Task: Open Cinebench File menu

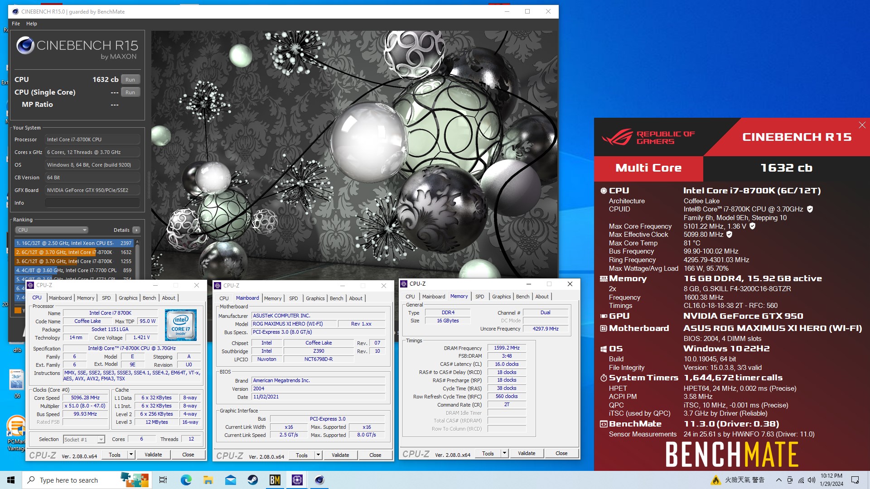Action: coord(16,24)
